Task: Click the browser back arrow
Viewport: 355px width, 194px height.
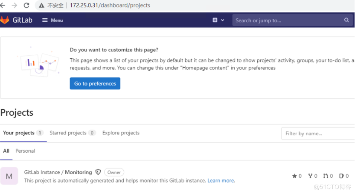Action: coord(3,5)
